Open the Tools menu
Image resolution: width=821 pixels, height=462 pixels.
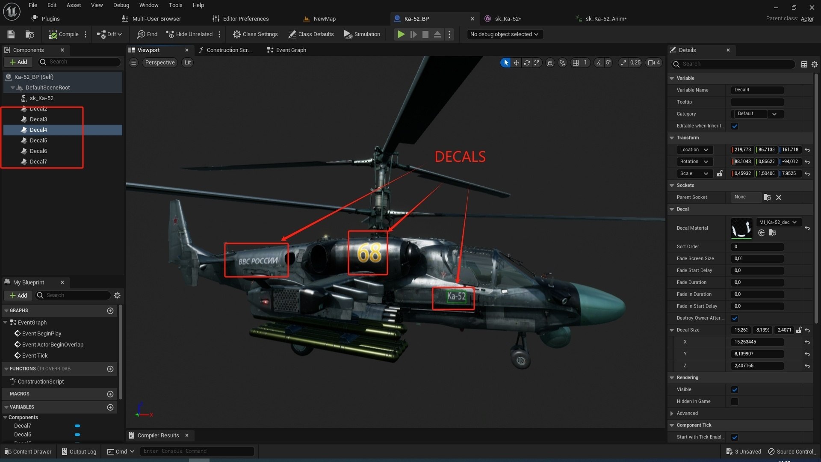pos(175,5)
